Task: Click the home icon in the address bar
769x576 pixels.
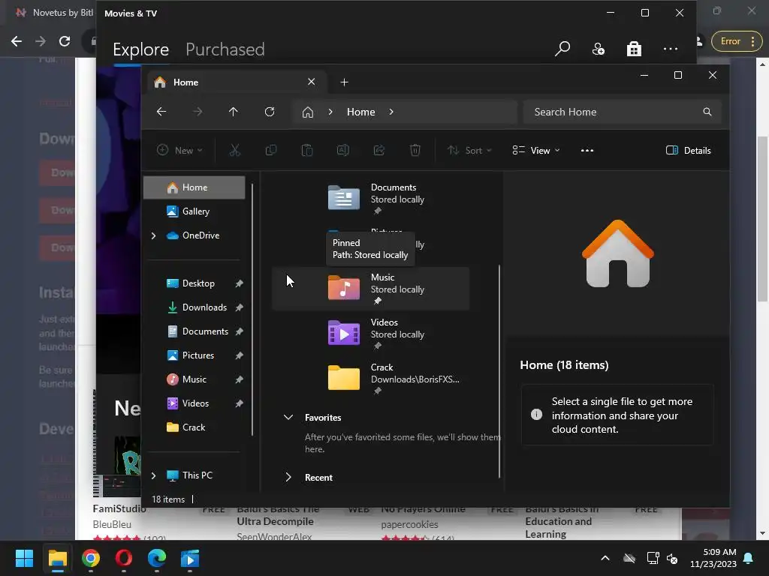Action: pos(307,112)
